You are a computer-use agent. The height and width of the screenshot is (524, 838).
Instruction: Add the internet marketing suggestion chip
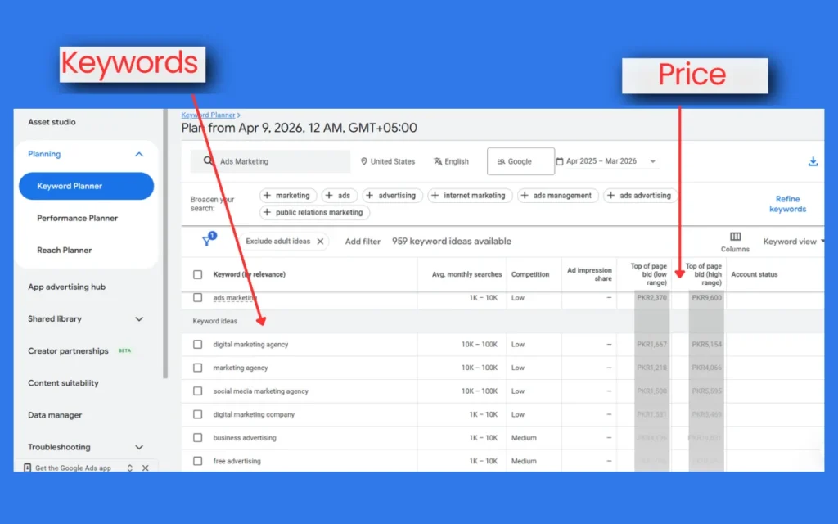[470, 196]
